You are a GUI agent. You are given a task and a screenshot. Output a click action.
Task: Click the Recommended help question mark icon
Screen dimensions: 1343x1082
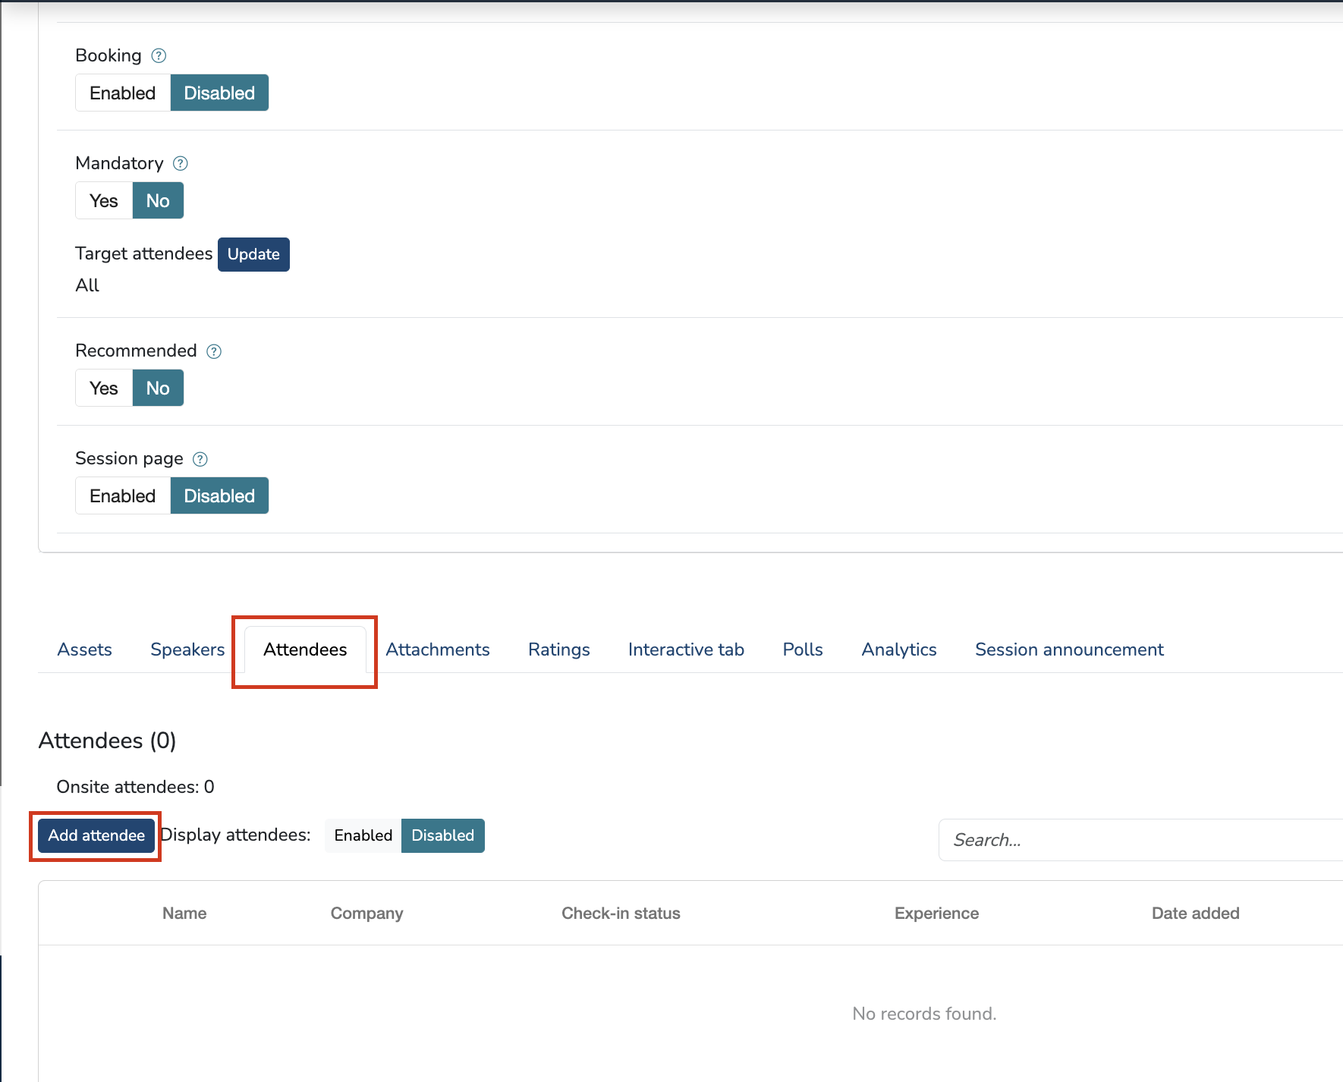click(x=214, y=351)
